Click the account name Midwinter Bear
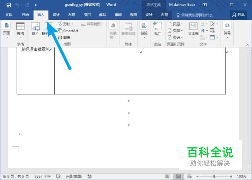 [182, 5]
